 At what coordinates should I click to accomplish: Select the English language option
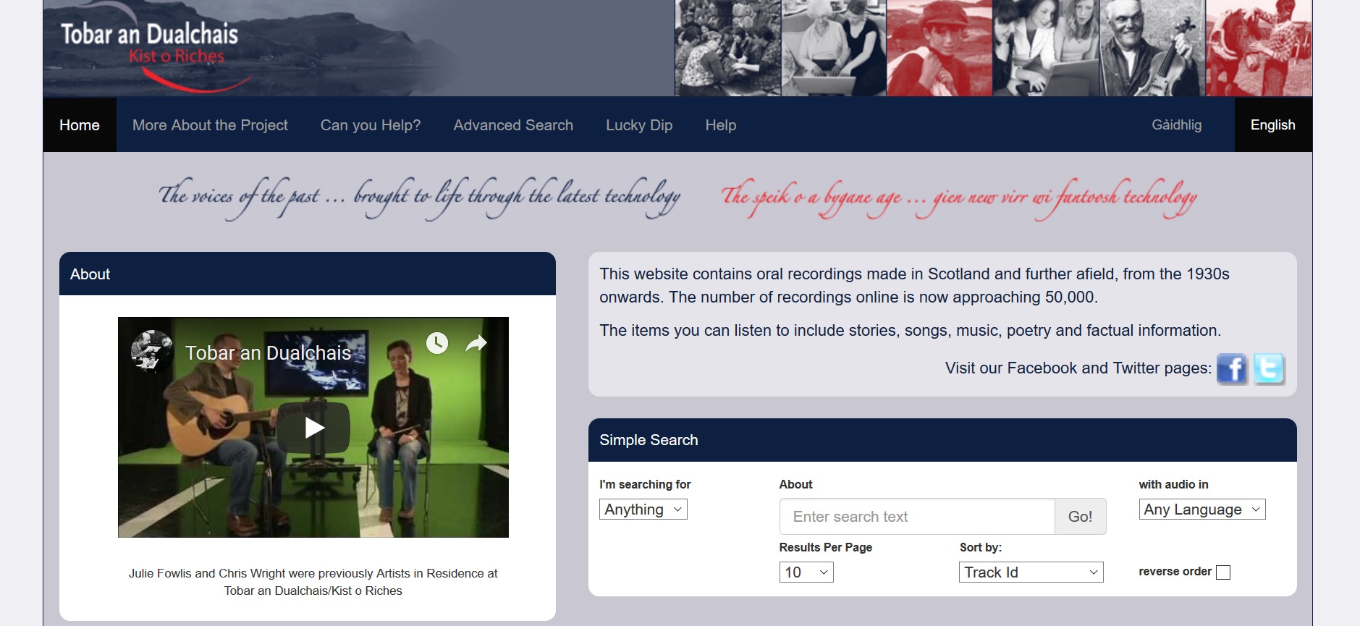coord(1273,124)
